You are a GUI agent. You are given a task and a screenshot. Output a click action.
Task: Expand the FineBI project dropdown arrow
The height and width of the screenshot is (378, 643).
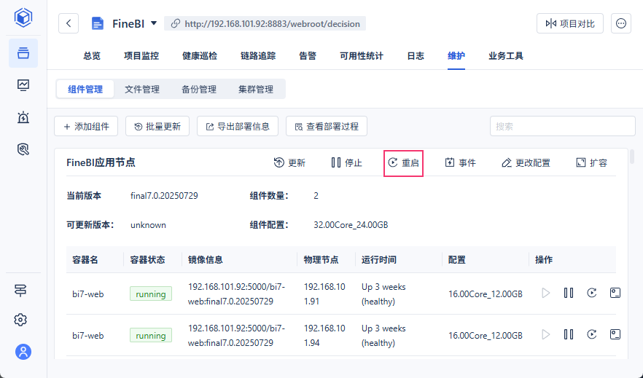[154, 23]
